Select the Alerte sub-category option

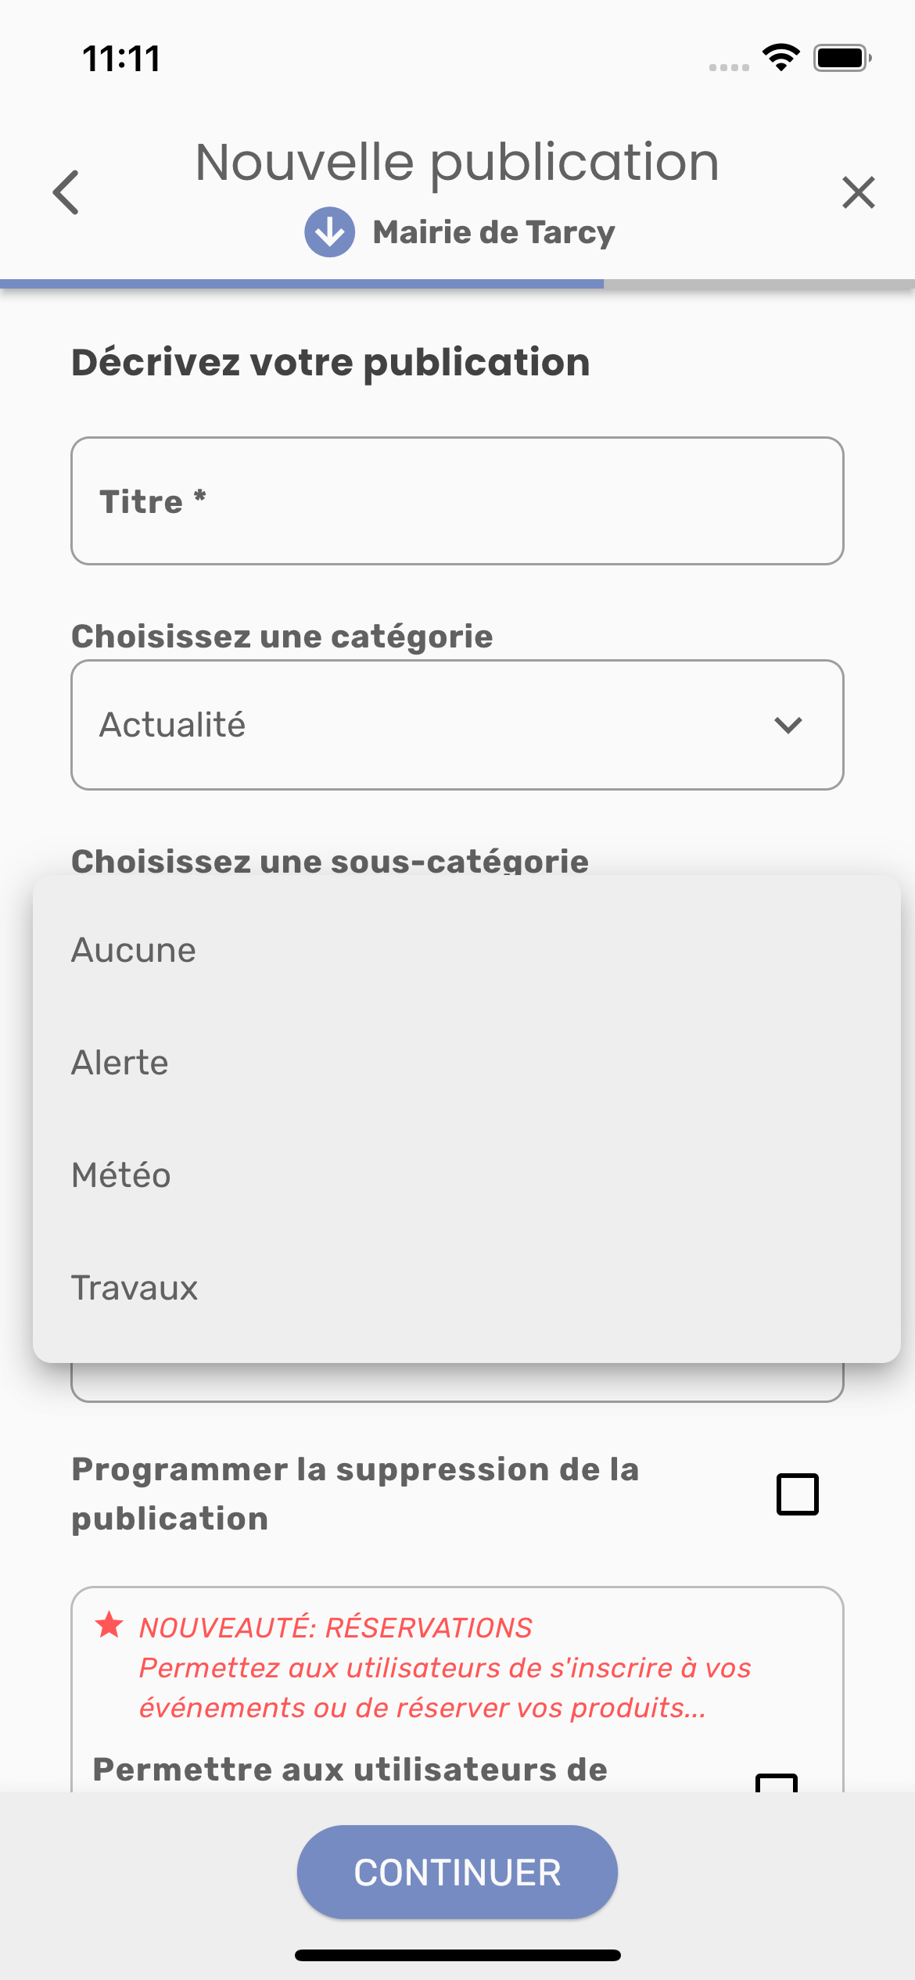[120, 1063]
